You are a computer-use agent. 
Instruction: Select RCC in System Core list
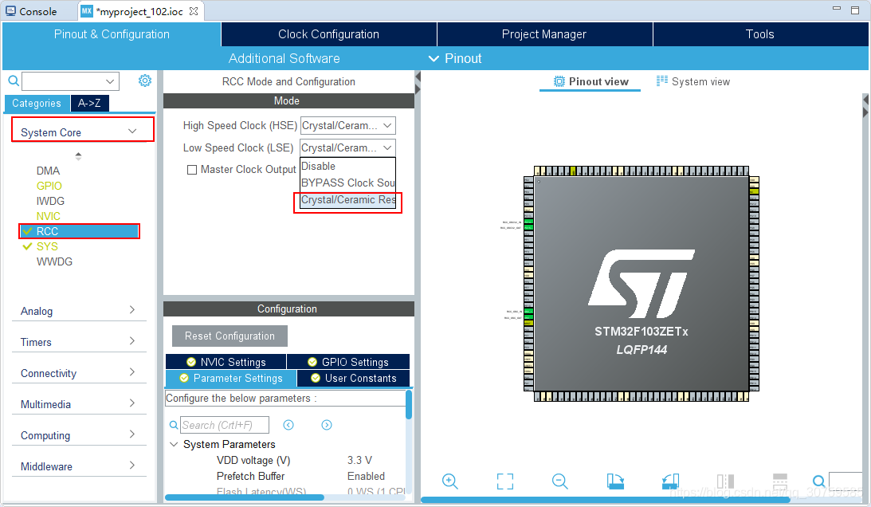[80, 231]
